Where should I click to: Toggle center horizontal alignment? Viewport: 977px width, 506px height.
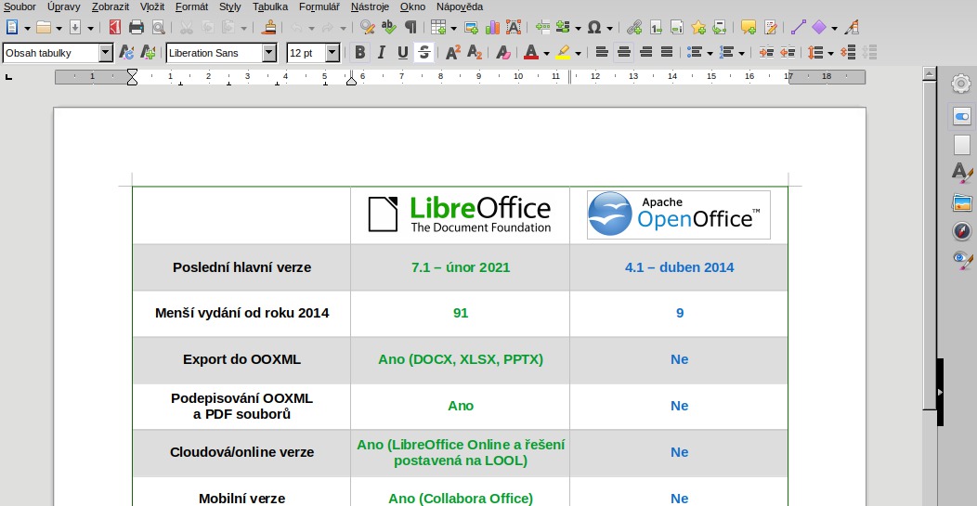pos(624,53)
